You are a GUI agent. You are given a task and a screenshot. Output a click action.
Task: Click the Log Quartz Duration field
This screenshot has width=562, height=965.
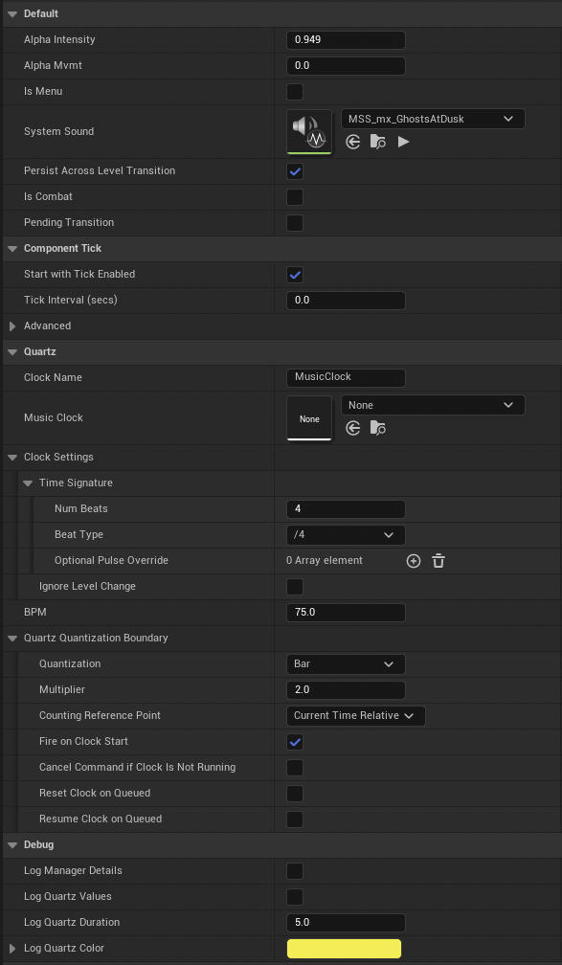coord(346,923)
